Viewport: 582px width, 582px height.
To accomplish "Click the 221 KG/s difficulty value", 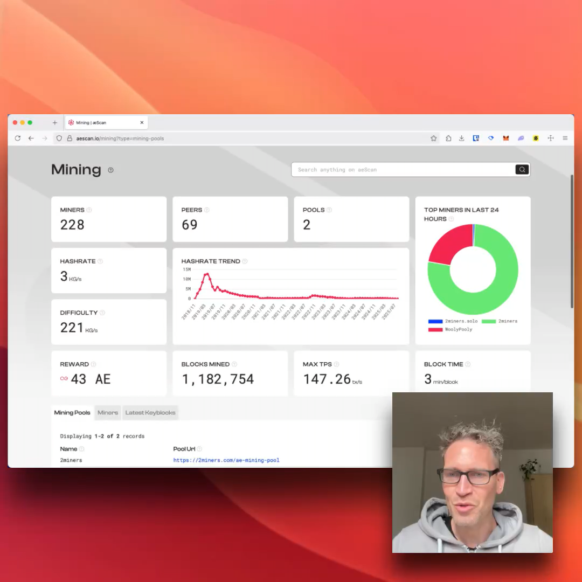I will pos(79,328).
